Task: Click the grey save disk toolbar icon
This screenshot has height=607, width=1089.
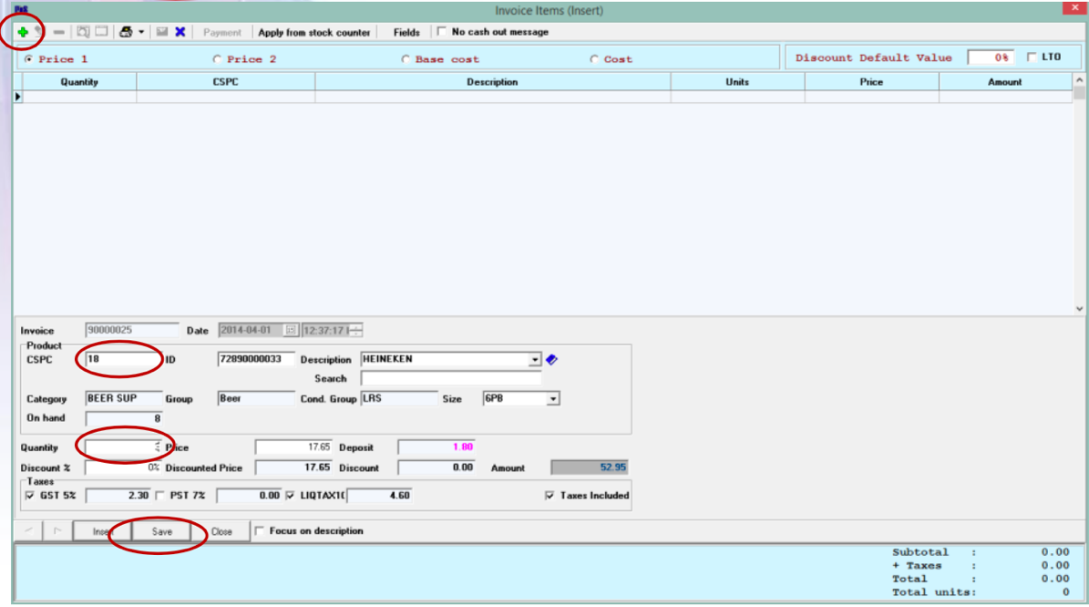Action: pyautogui.click(x=162, y=32)
